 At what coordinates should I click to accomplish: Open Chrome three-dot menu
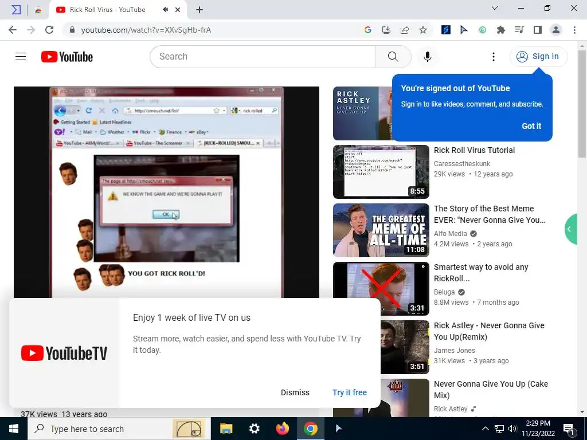(x=574, y=30)
